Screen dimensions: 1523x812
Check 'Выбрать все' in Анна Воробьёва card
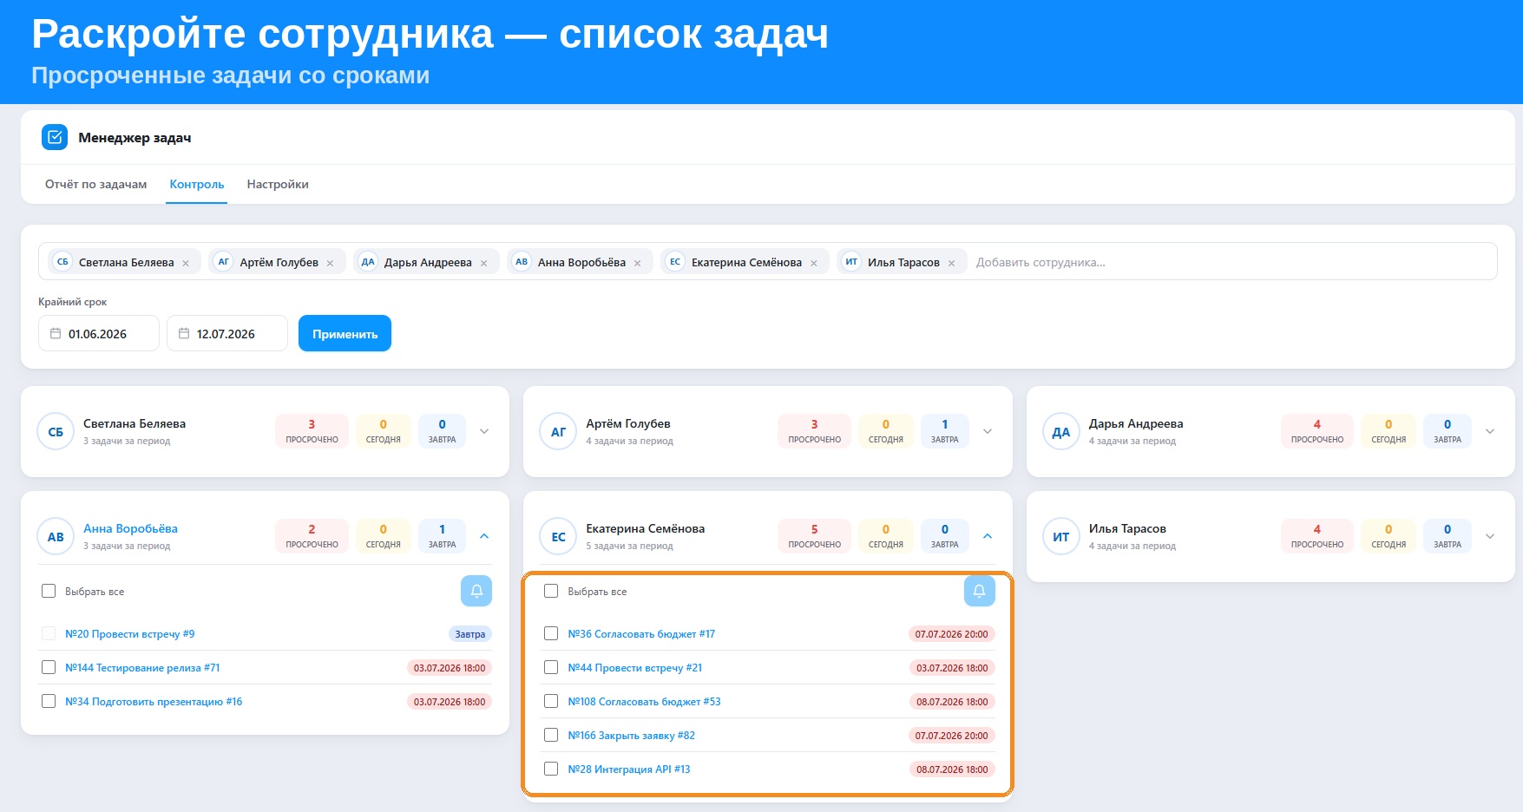(x=49, y=591)
